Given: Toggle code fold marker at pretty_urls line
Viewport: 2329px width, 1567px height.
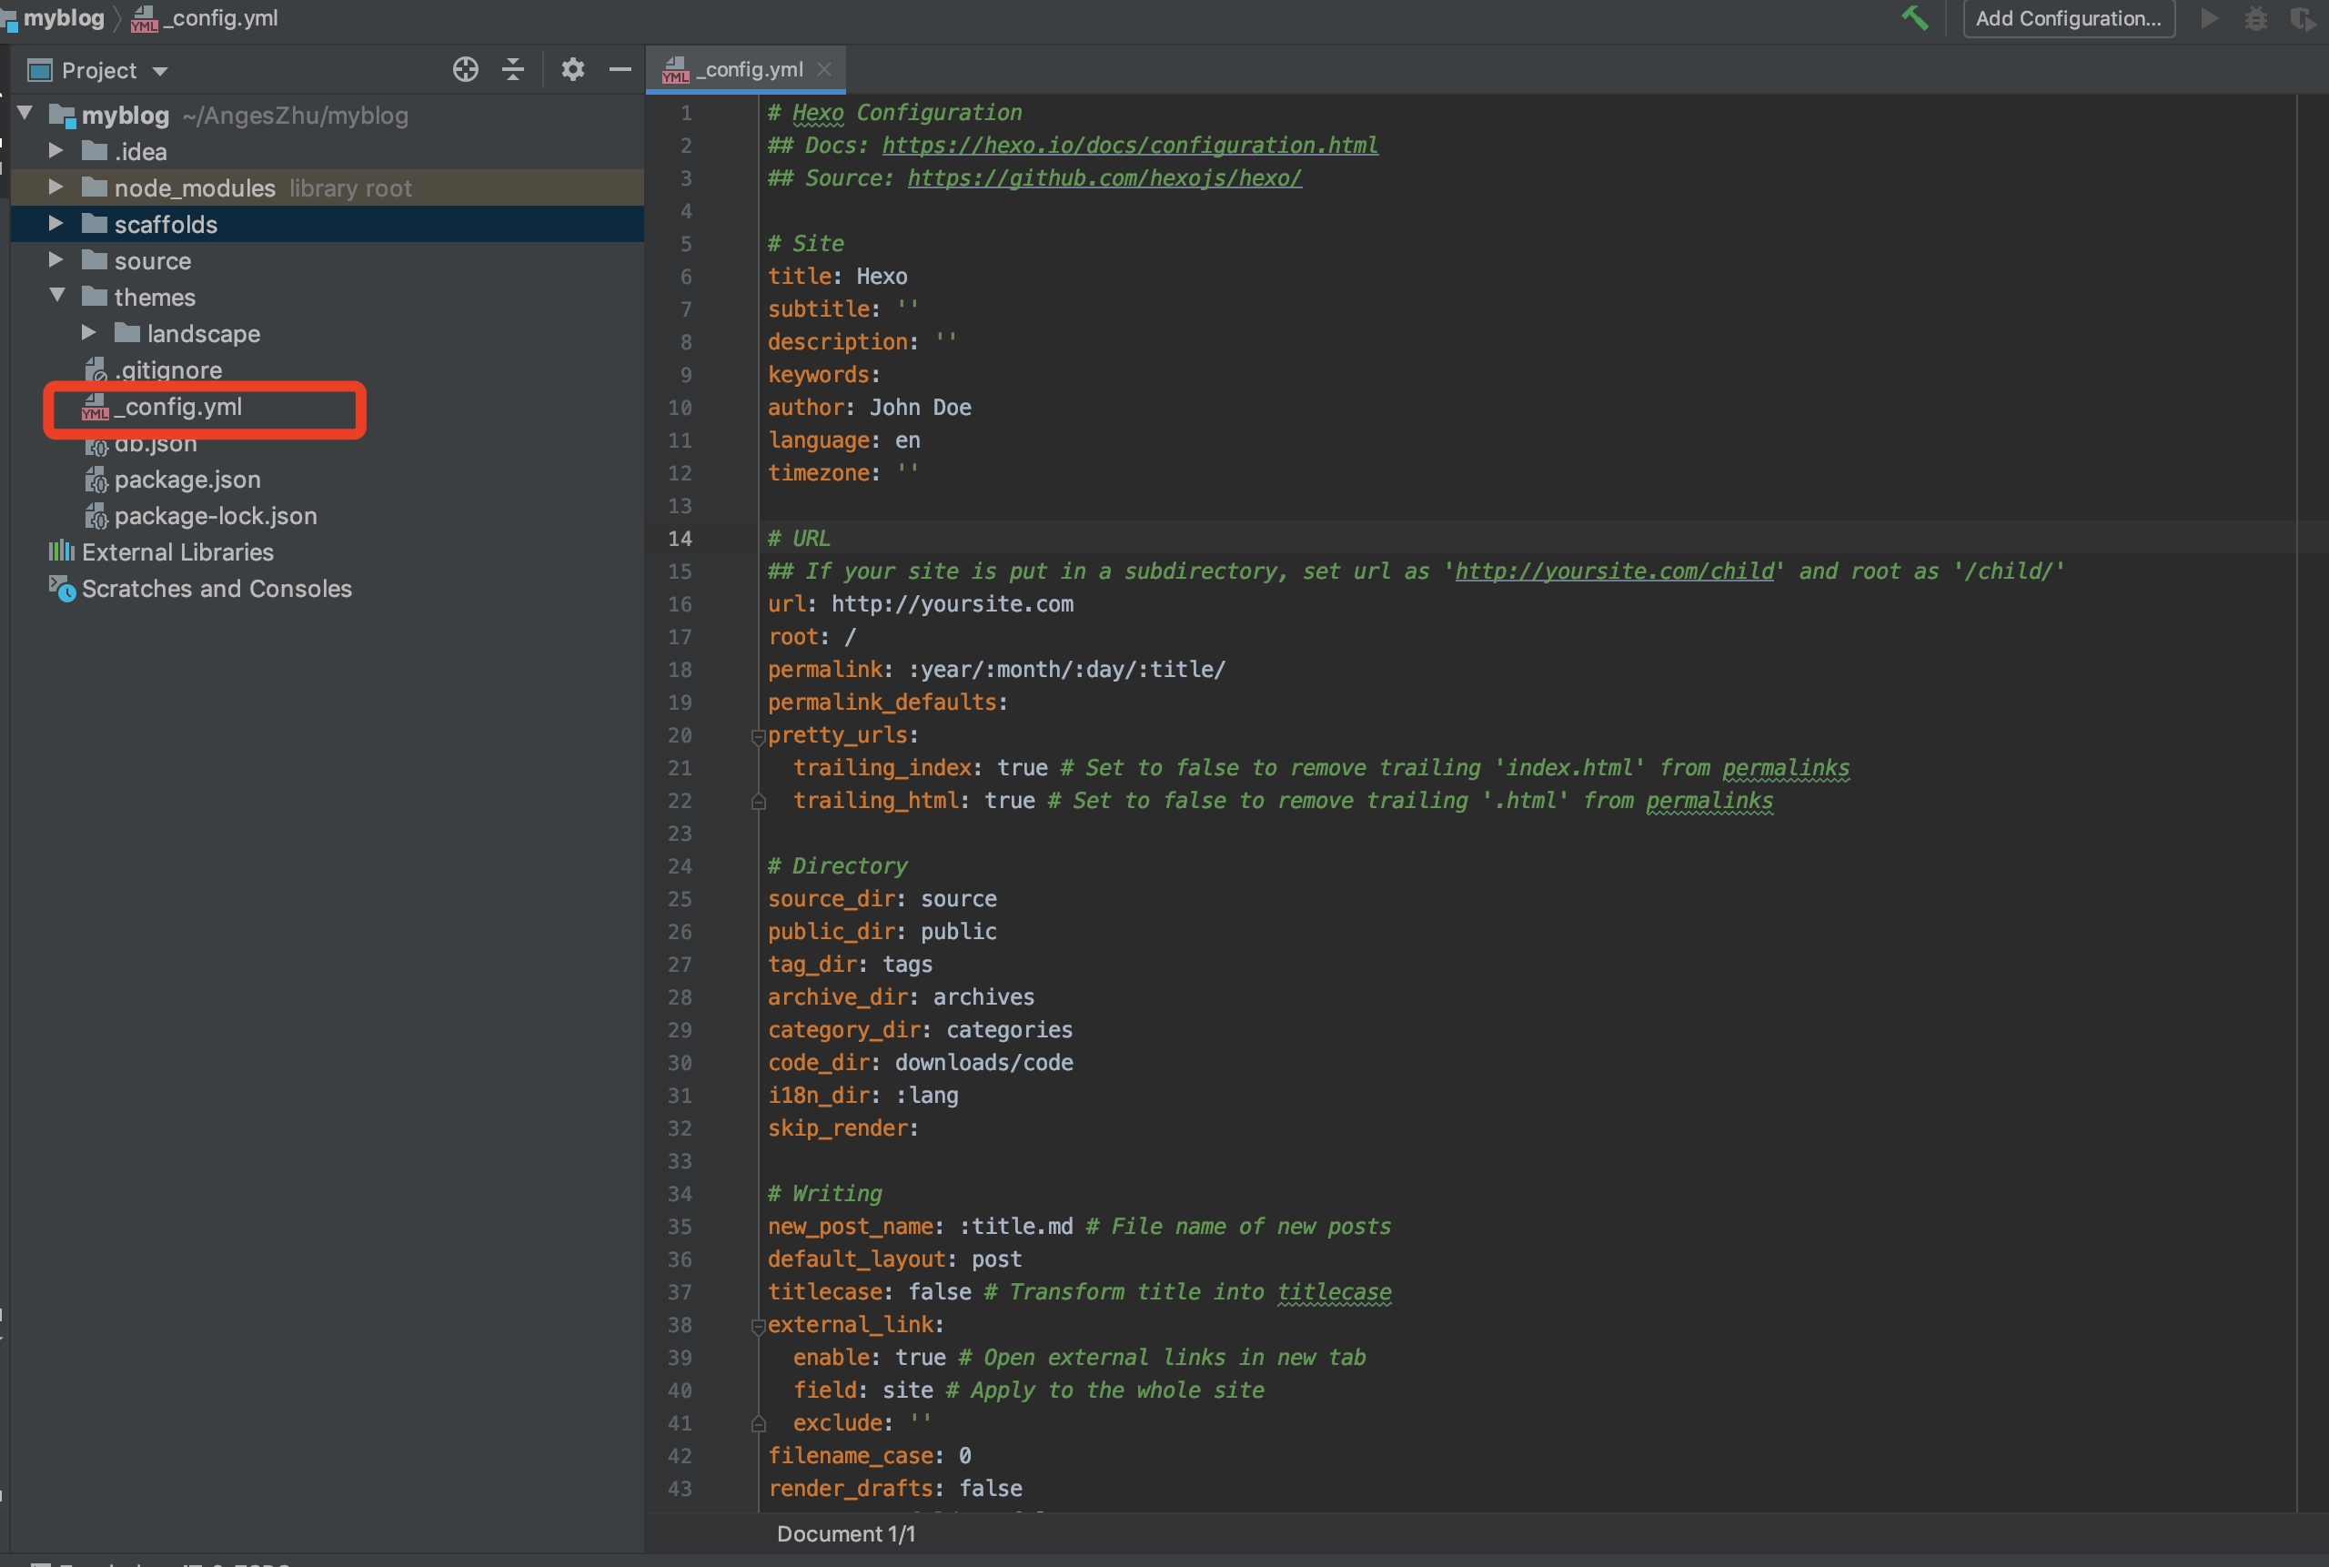Looking at the screenshot, I should pyautogui.click(x=757, y=736).
